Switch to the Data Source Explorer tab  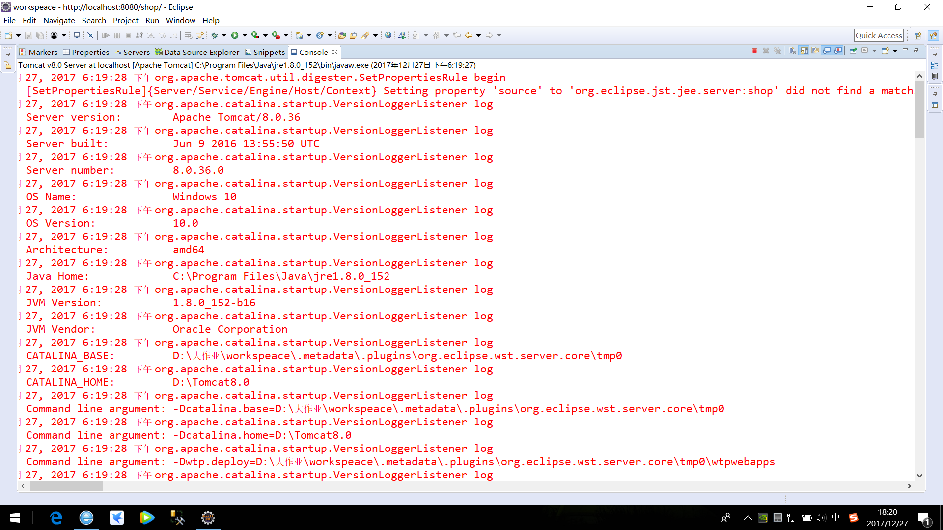[x=197, y=52]
